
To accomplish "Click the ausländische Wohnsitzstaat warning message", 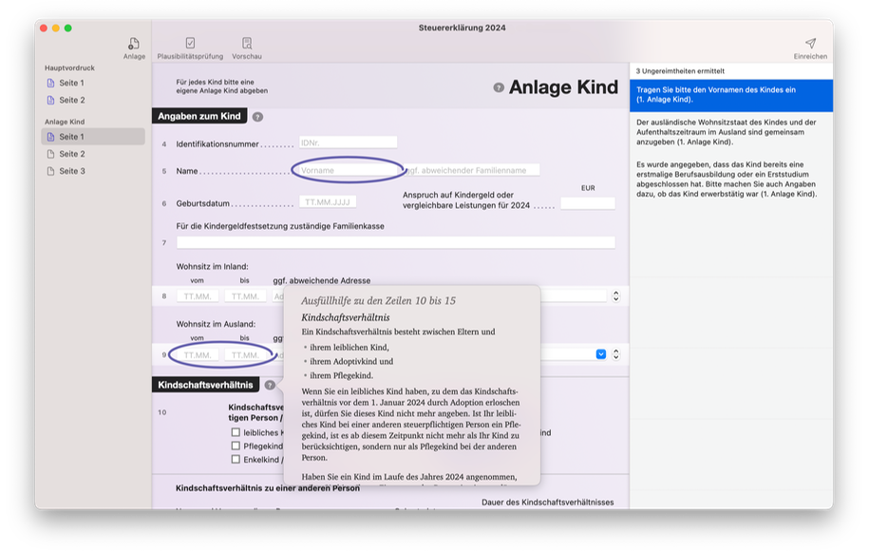I will (x=730, y=132).
